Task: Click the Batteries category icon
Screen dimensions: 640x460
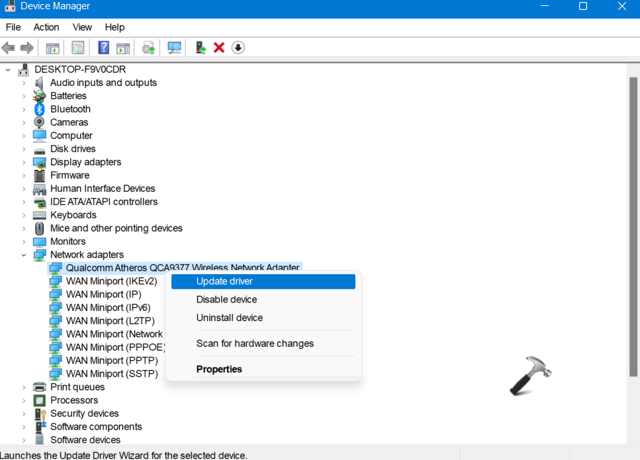Action: [39, 96]
